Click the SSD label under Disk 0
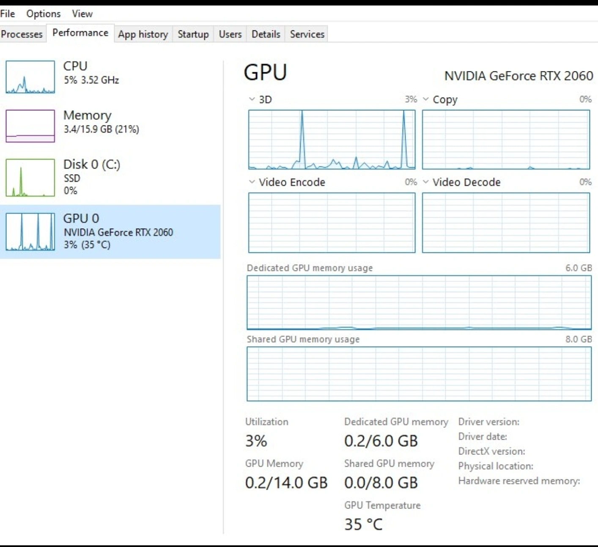Screen dimensions: 598x547 [71, 178]
